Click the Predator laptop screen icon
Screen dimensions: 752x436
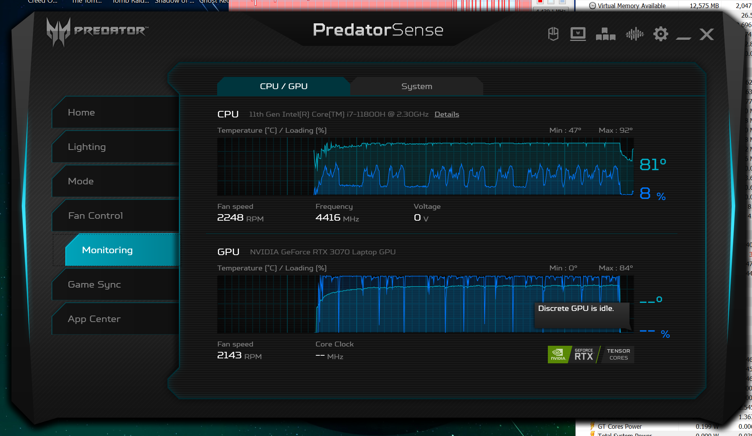(x=578, y=34)
